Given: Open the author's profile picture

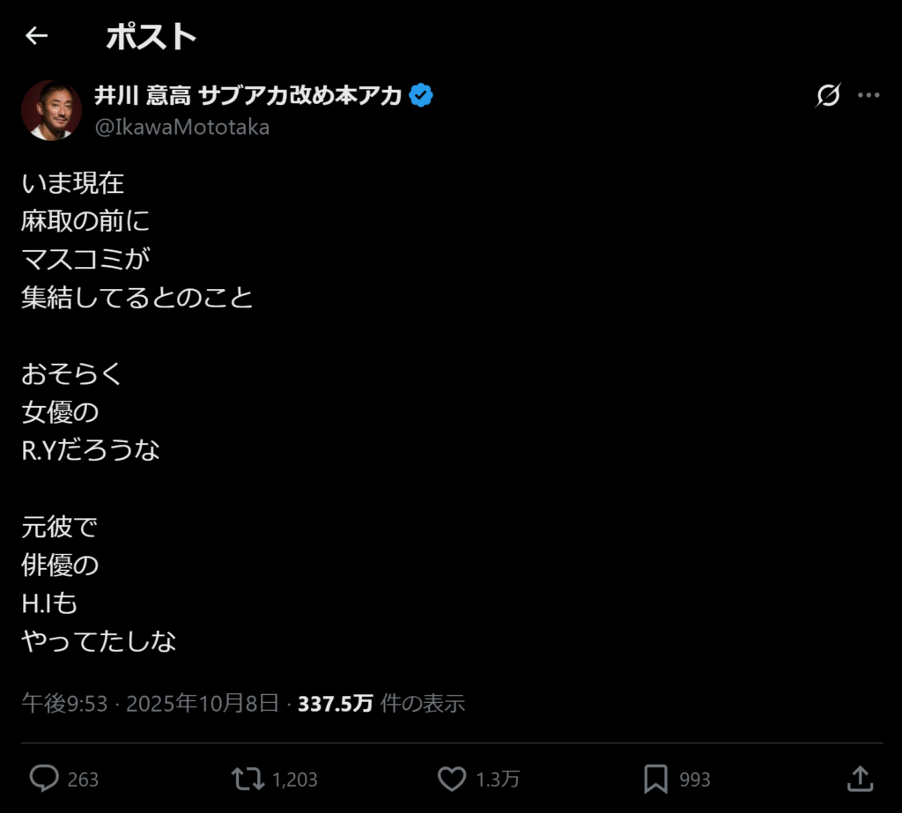Looking at the screenshot, I should [x=51, y=110].
